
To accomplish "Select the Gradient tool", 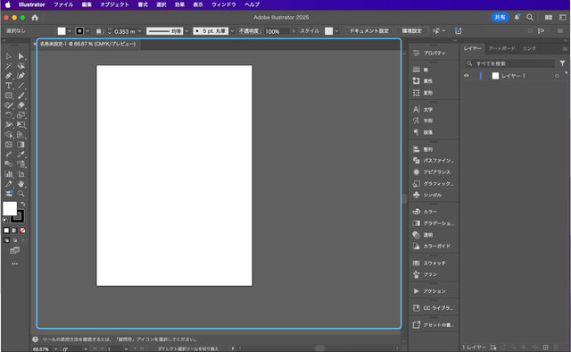I will (21, 145).
